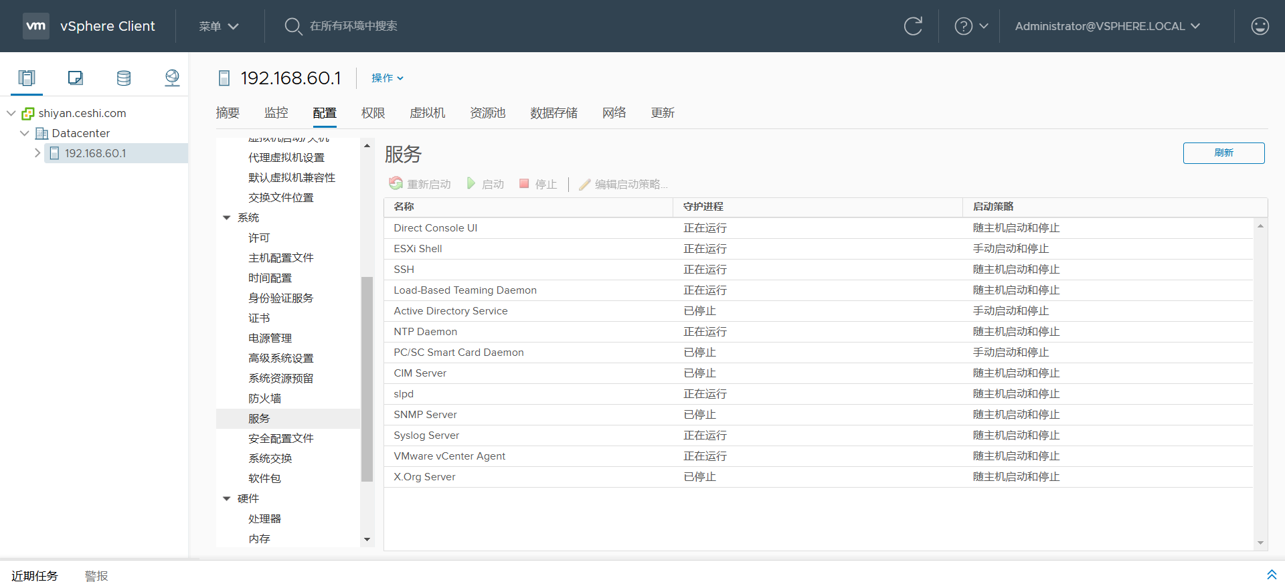The width and height of the screenshot is (1285, 586).
Task: Switch to the 网络 tab
Action: [614, 113]
